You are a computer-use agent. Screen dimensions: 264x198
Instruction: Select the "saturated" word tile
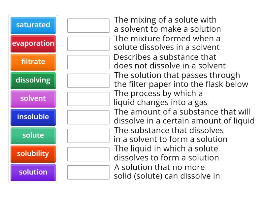point(33,25)
